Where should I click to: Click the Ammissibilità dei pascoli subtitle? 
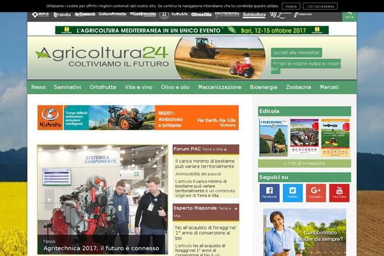[198, 174]
